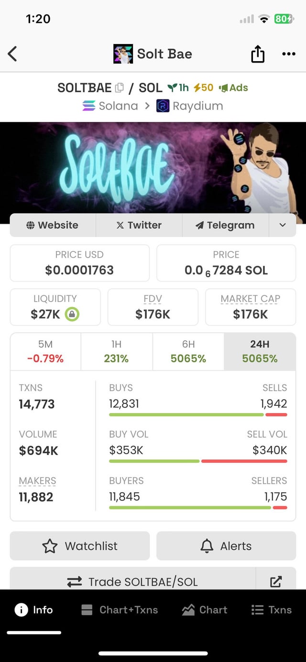Screen dimensions: 306x662
Task: Open external trade link icon
Action: [276, 581]
